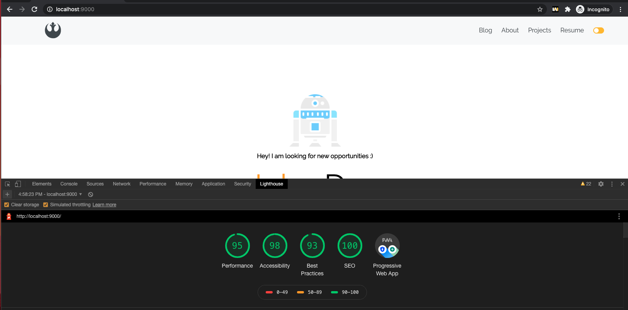Toggle the dark mode theme switch
Viewport: 628px width, 310px height.
[599, 30]
